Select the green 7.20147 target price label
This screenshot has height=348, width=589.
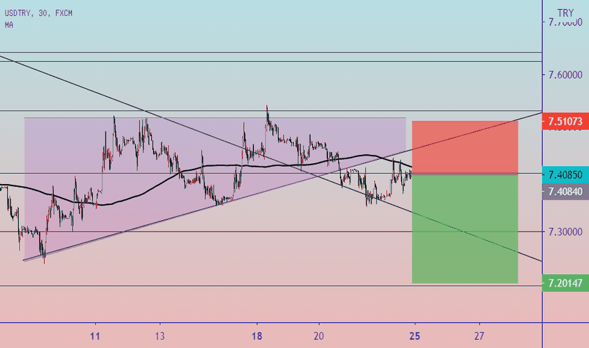point(566,283)
